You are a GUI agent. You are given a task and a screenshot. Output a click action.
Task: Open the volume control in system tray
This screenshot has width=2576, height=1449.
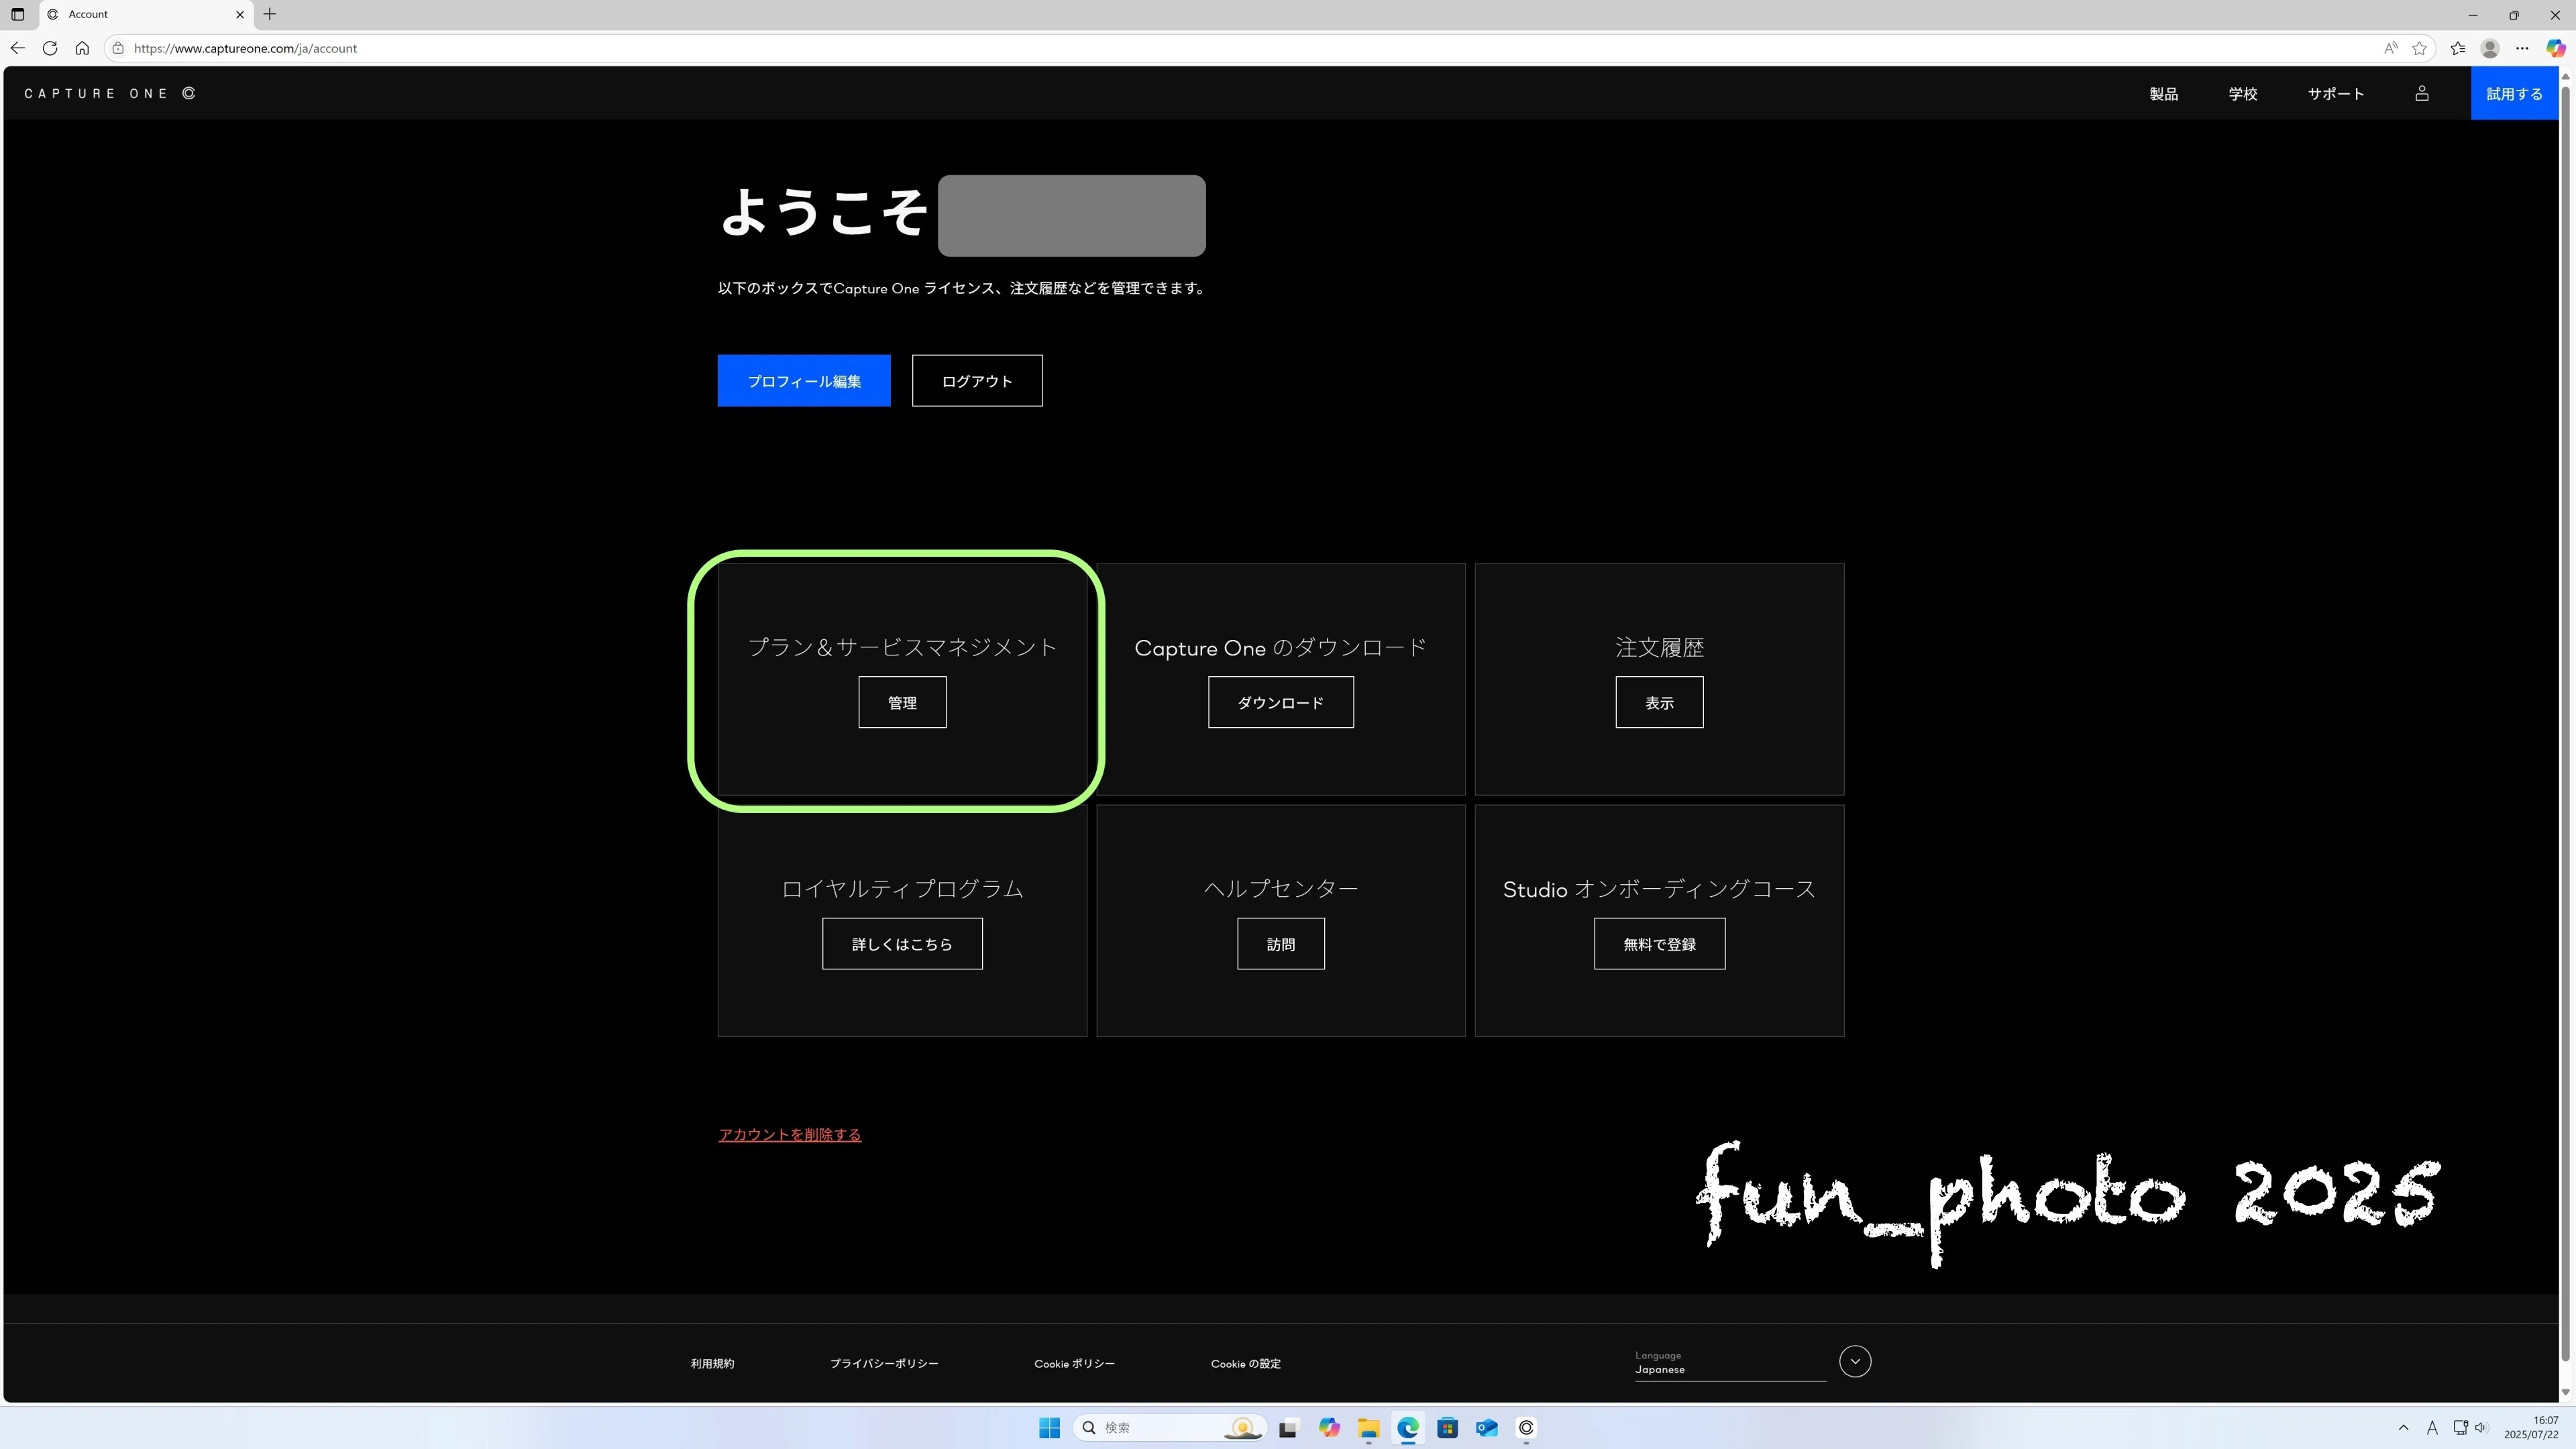click(2480, 1428)
